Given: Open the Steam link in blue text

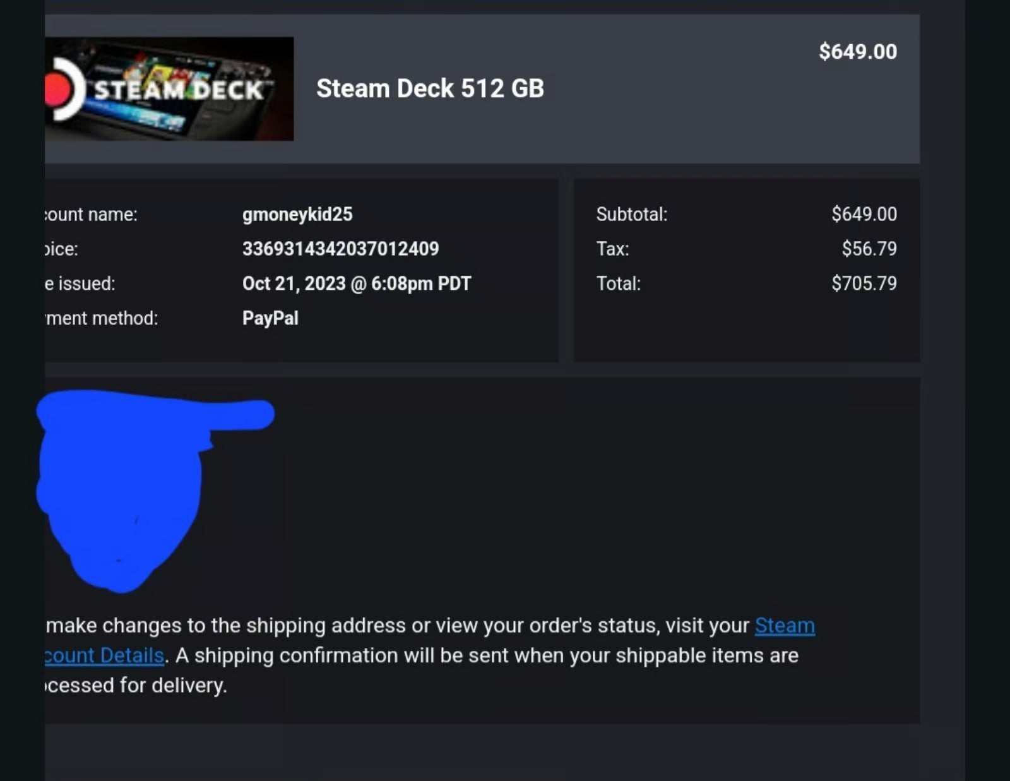Looking at the screenshot, I should pyautogui.click(x=785, y=626).
